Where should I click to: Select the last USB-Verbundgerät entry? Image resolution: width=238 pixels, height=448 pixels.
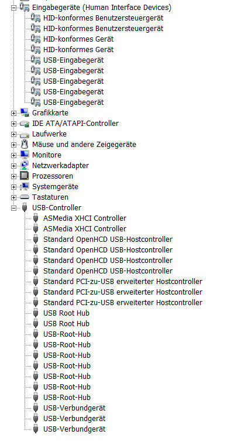tap(74, 429)
